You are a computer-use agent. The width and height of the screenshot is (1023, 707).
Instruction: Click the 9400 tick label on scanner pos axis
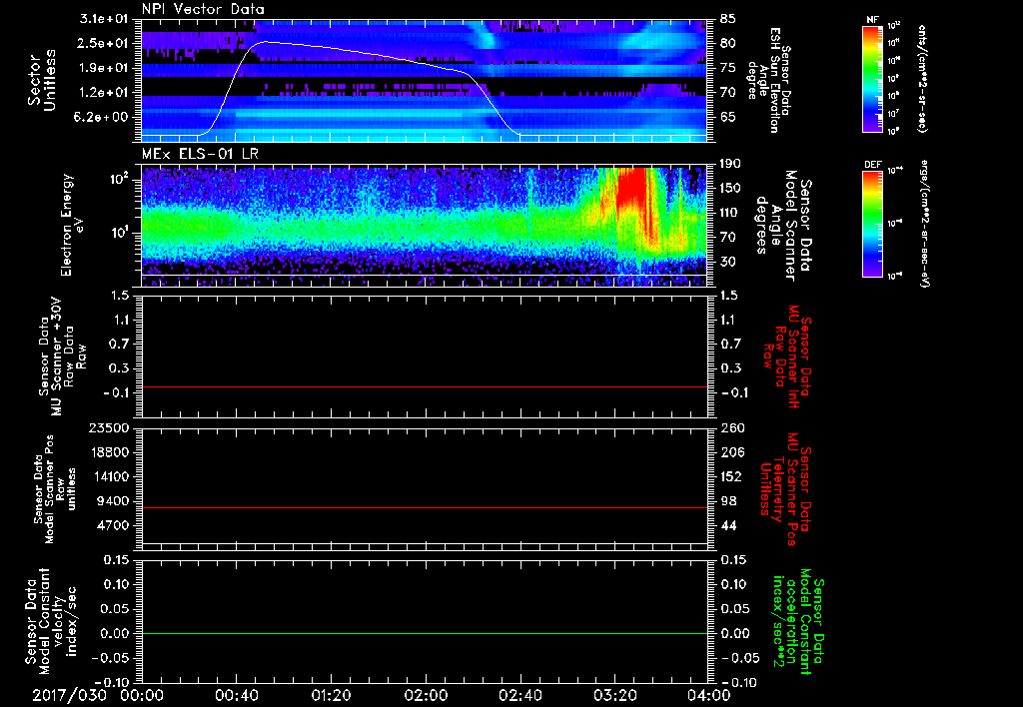tap(113, 501)
